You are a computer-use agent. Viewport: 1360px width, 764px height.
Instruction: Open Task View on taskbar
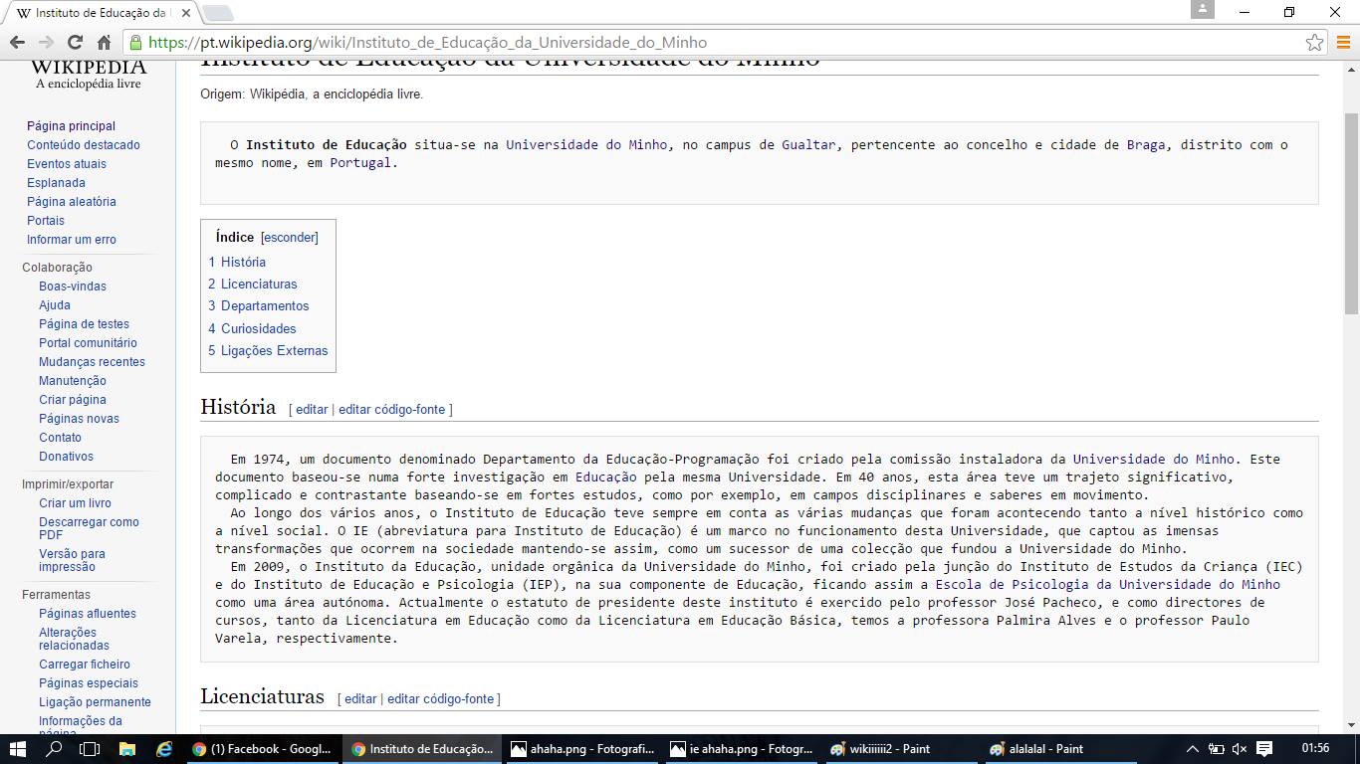(x=90, y=749)
